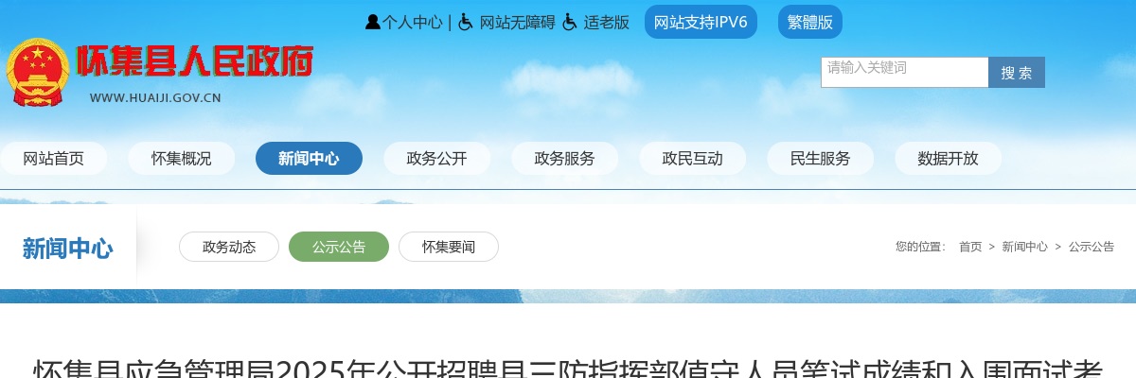Open 政务公开 navigation menu
The height and width of the screenshot is (378, 1136).
(x=437, y=159)
